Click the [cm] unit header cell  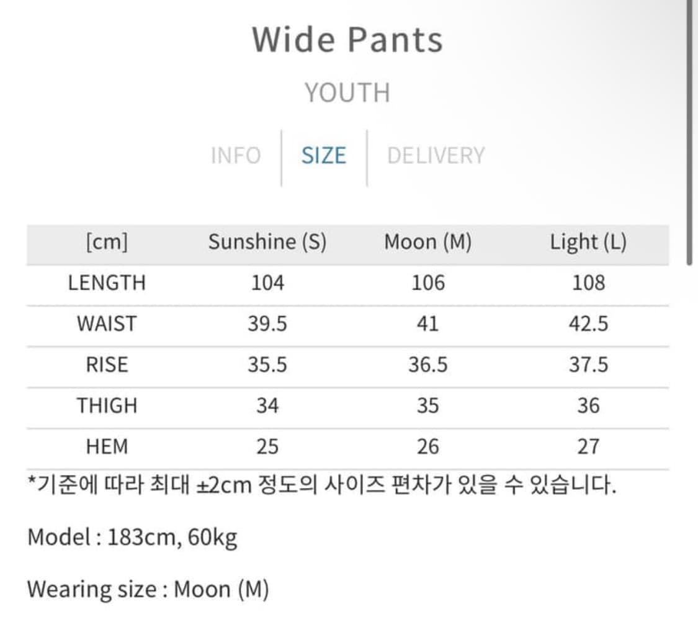pos(107,241)
